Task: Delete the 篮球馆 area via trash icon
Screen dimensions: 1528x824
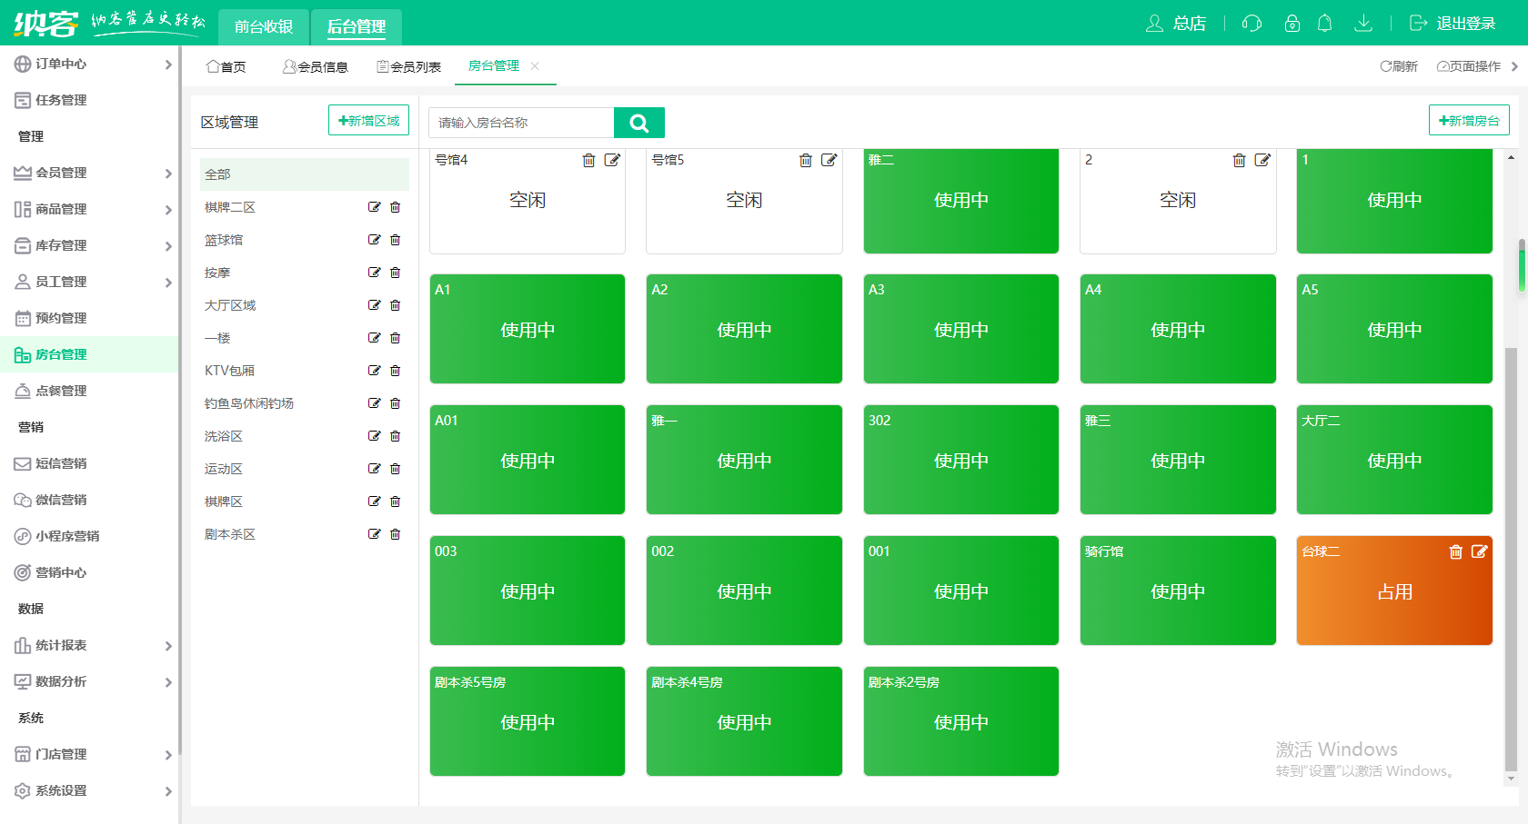Action: coord(395,239)
